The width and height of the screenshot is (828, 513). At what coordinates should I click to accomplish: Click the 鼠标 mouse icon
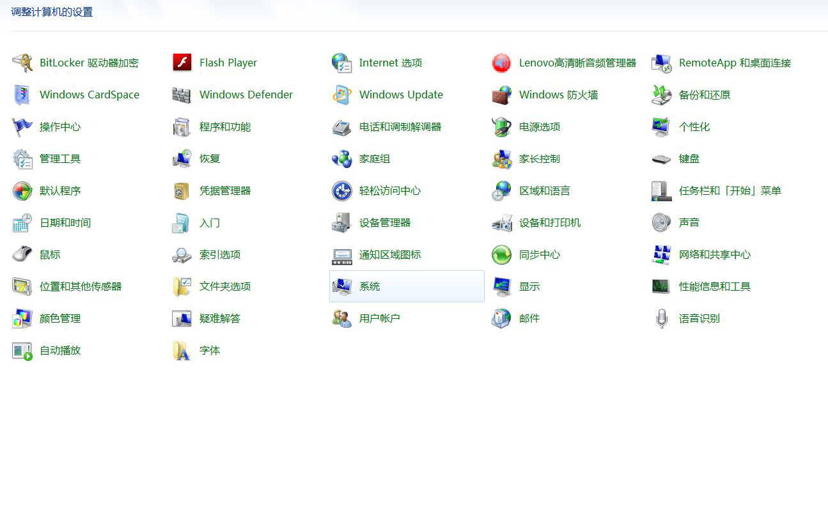[x=22, y=254]
